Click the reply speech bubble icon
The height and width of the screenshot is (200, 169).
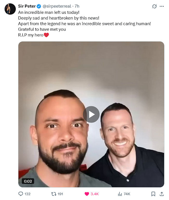pos(21,194)
